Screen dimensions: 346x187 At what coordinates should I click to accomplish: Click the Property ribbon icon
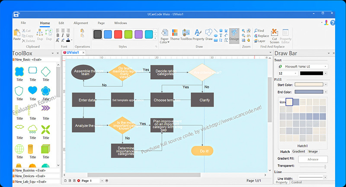(198, 35)
